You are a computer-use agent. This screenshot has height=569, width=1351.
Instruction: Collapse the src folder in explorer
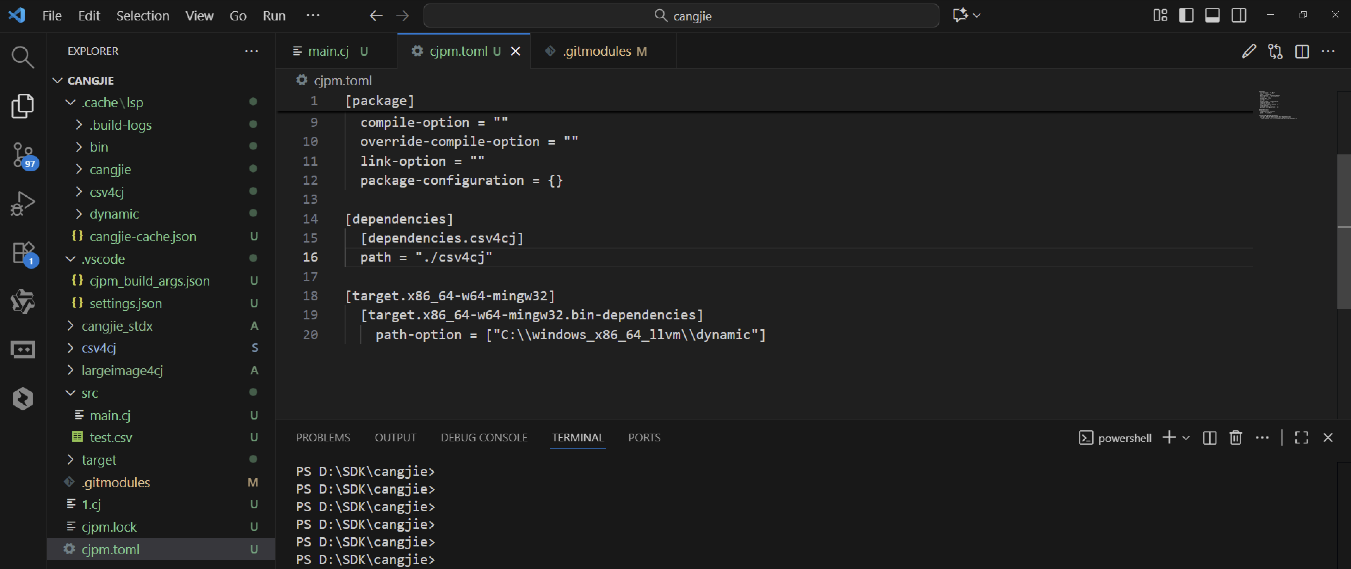tap(89, 393)
